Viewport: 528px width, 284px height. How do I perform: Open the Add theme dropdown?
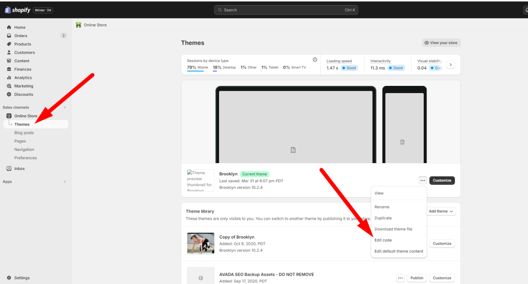tap(441, 211)
